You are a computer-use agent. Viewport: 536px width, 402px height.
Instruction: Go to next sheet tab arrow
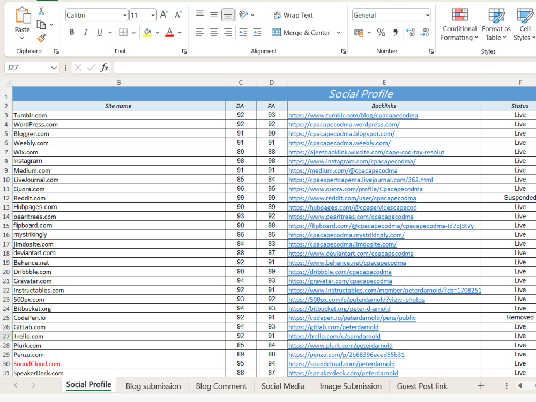(33, 385)
